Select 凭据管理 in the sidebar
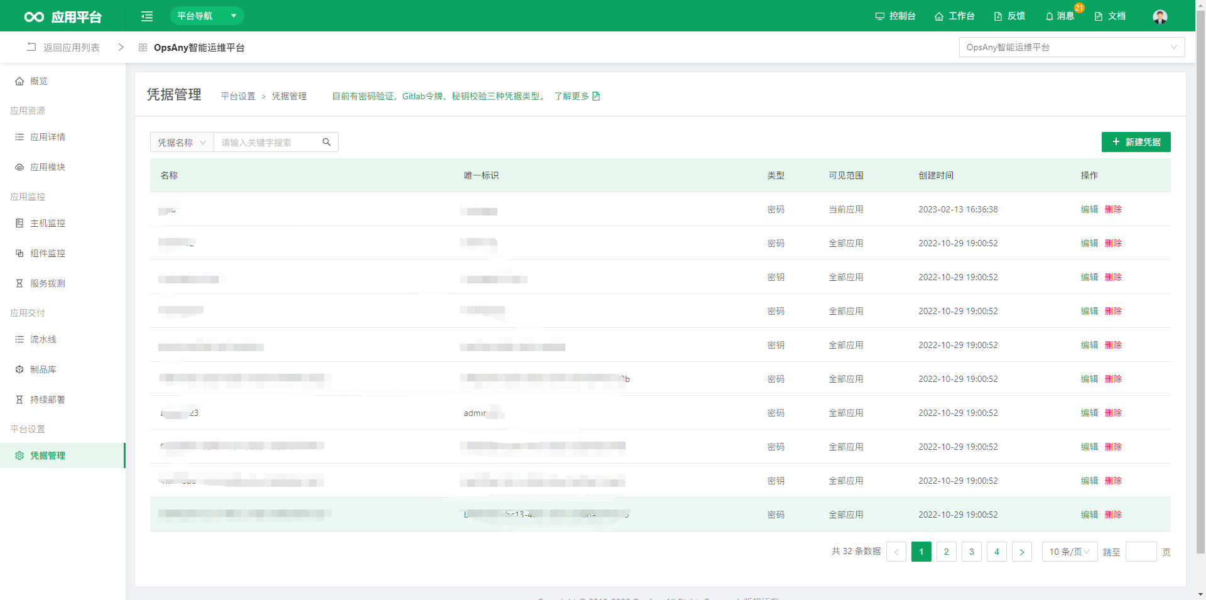This screenshot has width=1206, height=600. tap(63, 455)
